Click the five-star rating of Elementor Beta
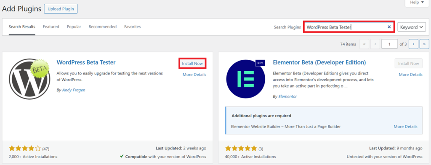 click(241, 149)
